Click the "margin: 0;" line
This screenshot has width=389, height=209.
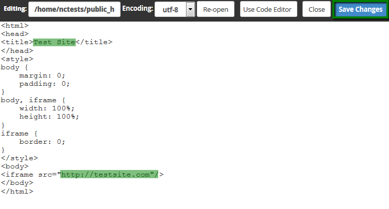42,75
